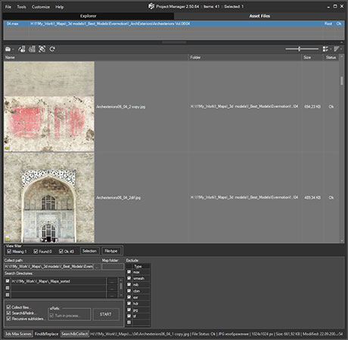Toggle the exr exclude type checkbox
The height and width of the screenshot is (340, 348).
click(x=129, y=297)
